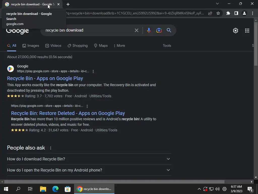Switch to Videos results
Viewport: 258px width, 194px height.
pos(53,46)
